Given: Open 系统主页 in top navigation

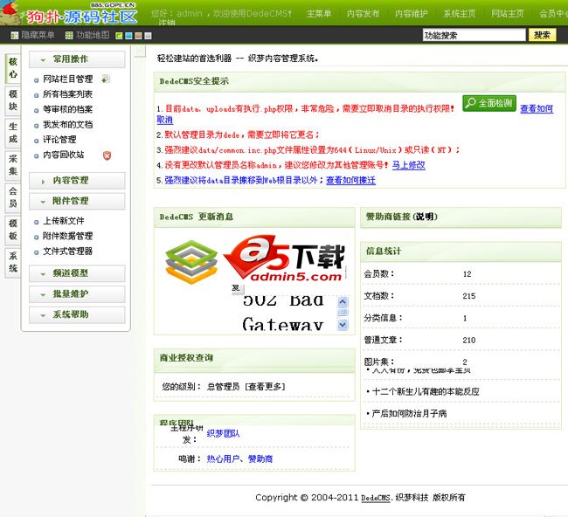Looking at the screenshot, I should click(x=460, y=14).
